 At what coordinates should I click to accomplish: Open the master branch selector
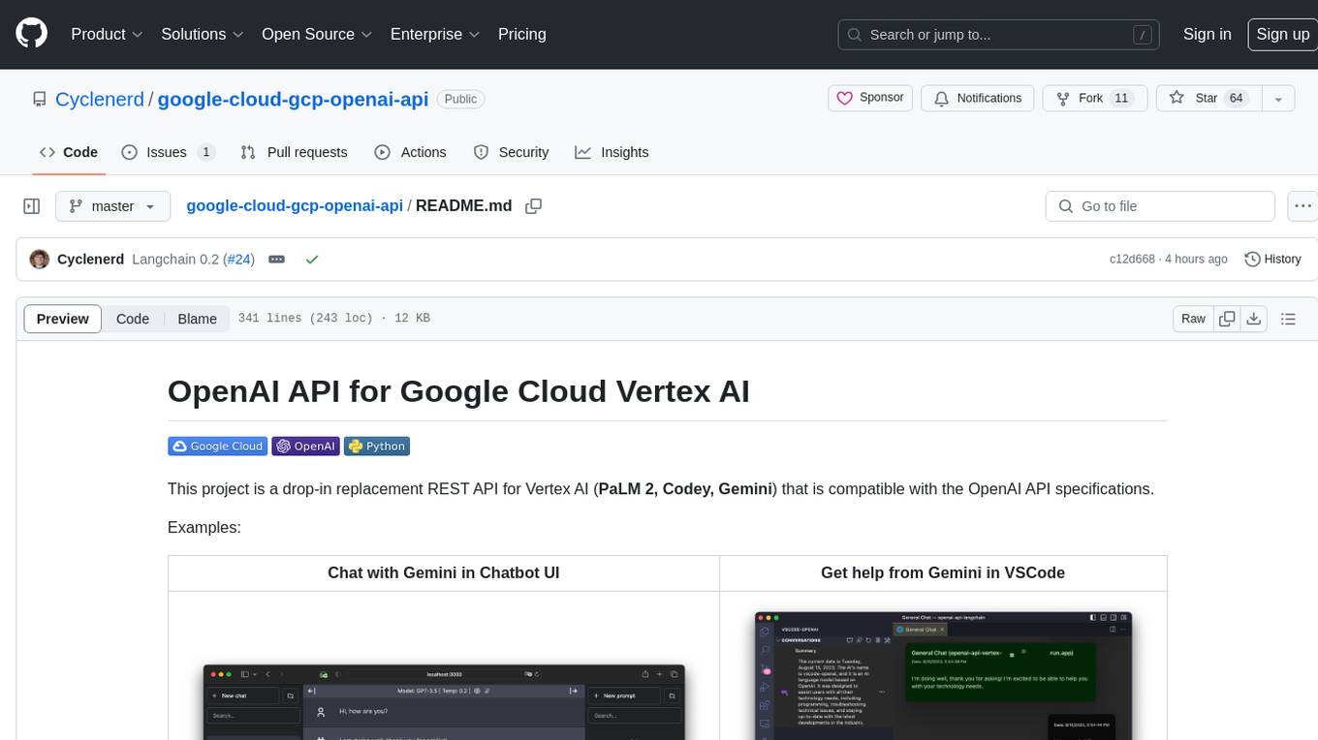113,206
